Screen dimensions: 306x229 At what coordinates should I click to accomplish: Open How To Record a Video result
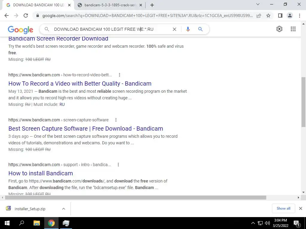80,83
